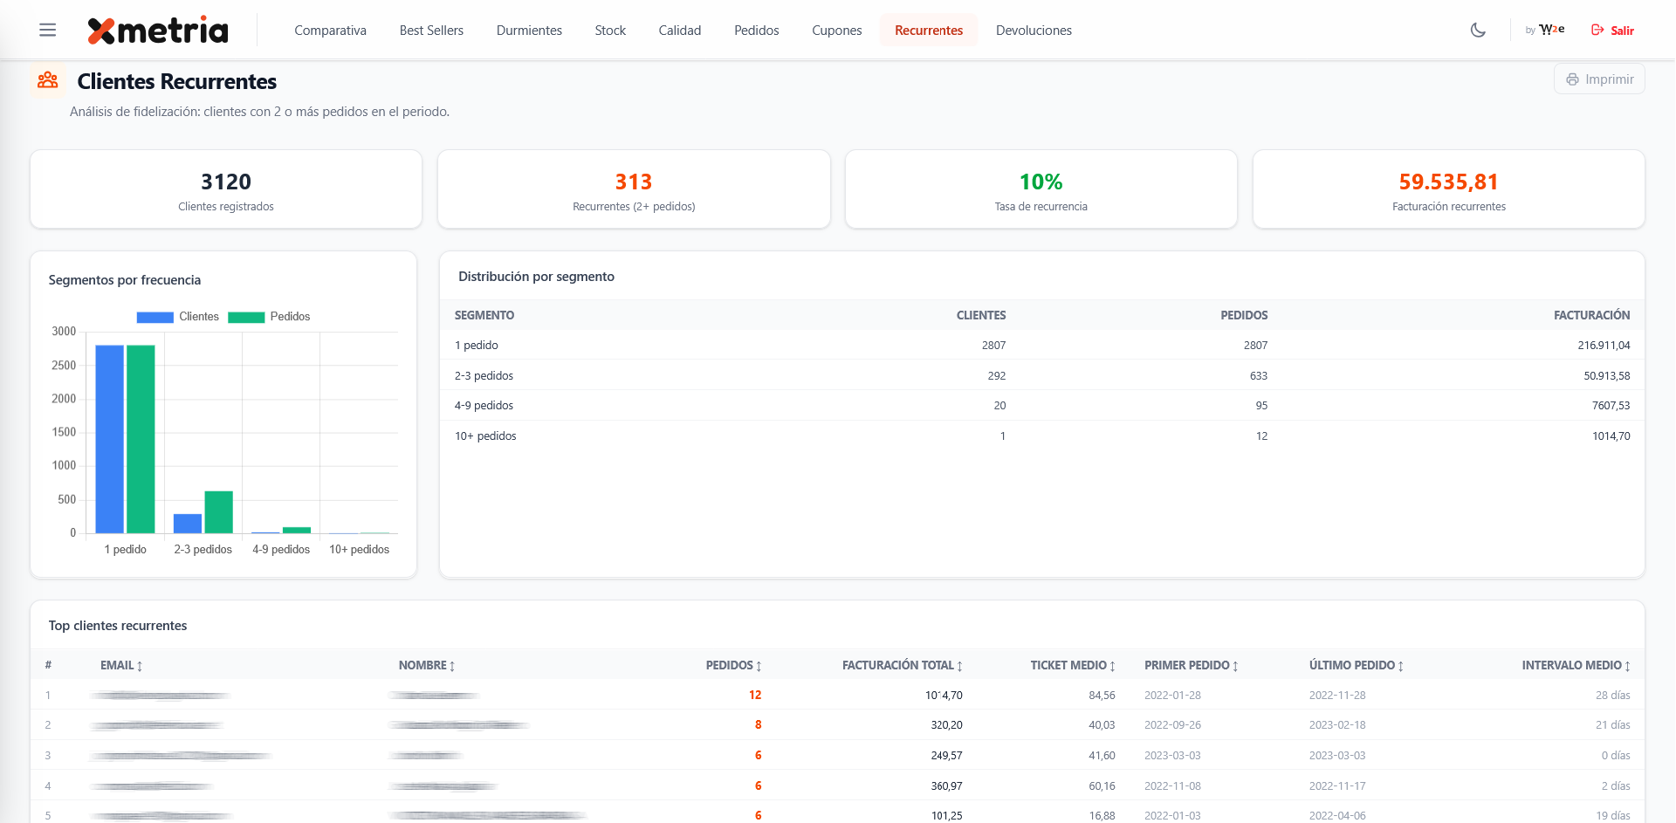Sort by Intervalo Medio sort arrow
This screenshot has height=823, width=1676.
coord(1628,666)
